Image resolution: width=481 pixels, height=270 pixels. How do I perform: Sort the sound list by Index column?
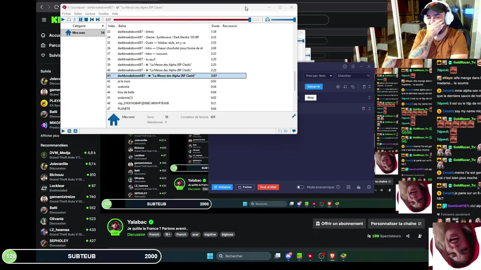pyautogui.click(x=111, y=26)
